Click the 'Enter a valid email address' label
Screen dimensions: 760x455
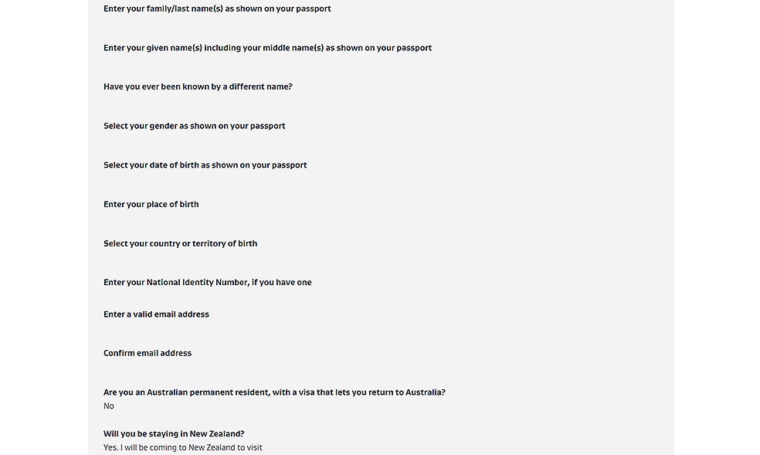(x=156, y=314)
